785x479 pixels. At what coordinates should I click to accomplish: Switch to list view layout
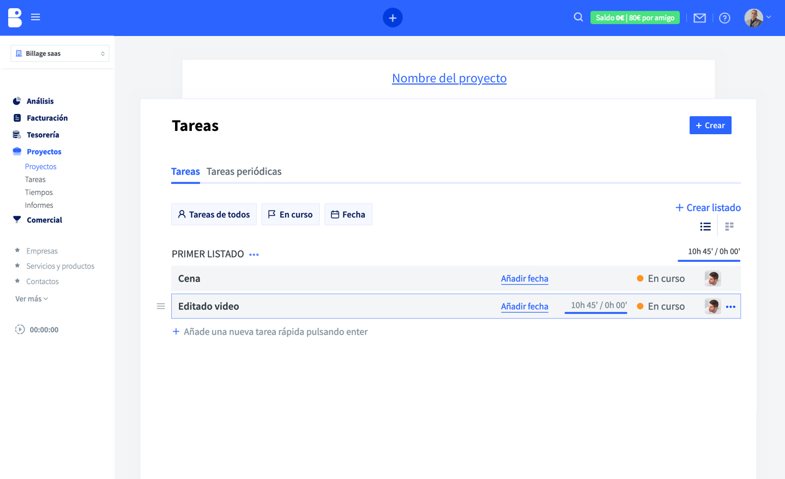705,226
